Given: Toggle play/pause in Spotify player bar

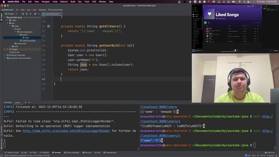Looking at the screenshot, I should point(235,50).
